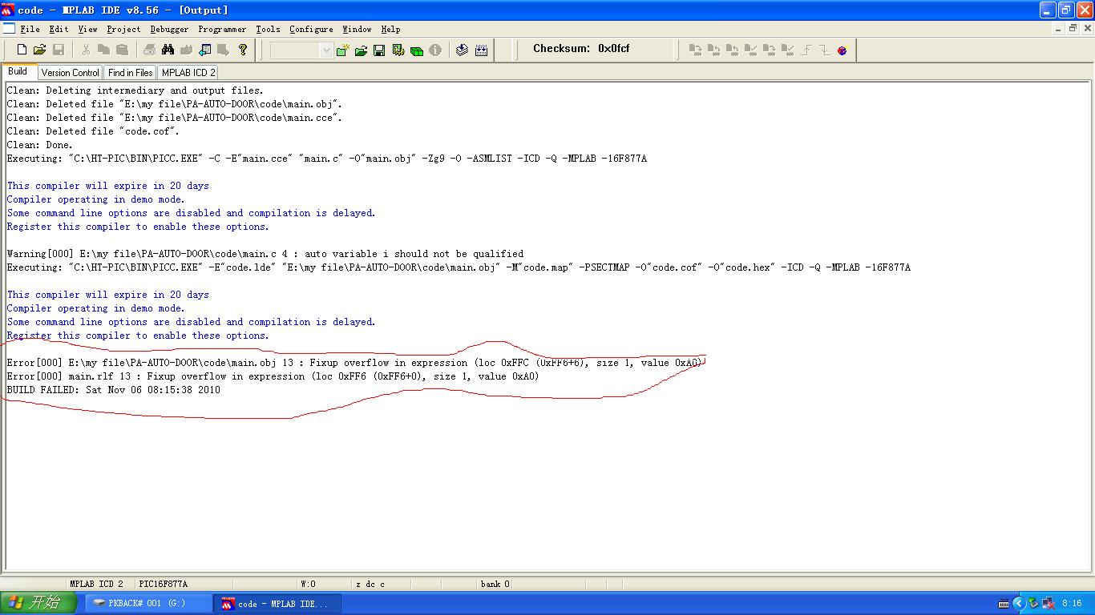Open Find with the binoculars icon
The height and width of the screenshot is (615, 1095).
pos(168,50)
